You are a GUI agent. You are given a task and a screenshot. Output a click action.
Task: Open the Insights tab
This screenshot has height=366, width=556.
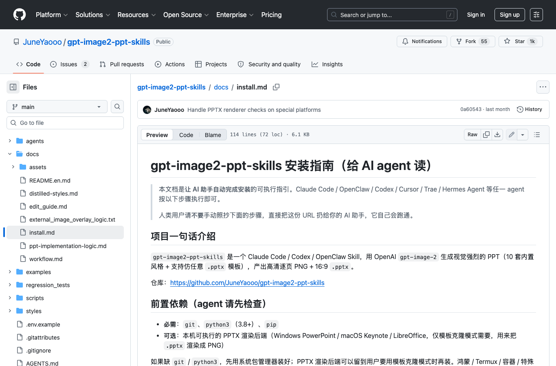(x=327, y=64)
